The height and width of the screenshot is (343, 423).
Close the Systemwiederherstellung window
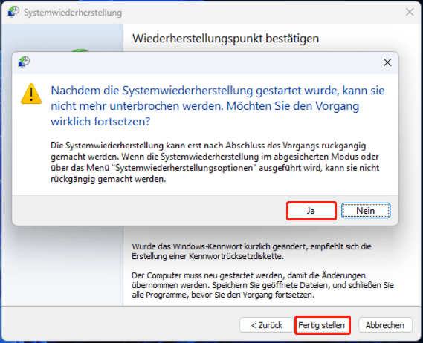click(410, 12)
